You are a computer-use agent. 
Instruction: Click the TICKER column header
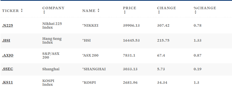click(x=10, y=11)
